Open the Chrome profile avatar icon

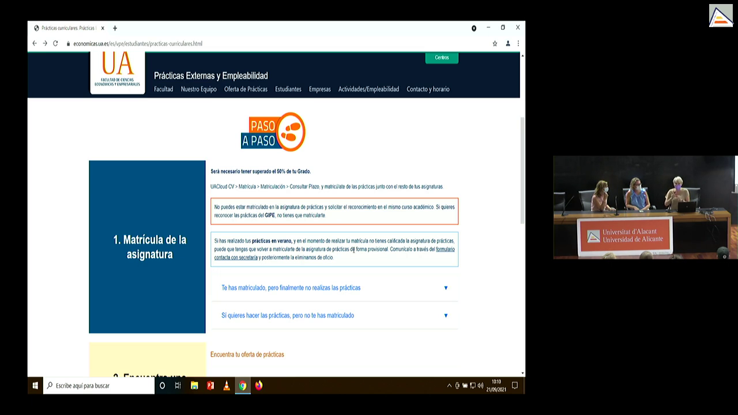[x=508, y=43]
